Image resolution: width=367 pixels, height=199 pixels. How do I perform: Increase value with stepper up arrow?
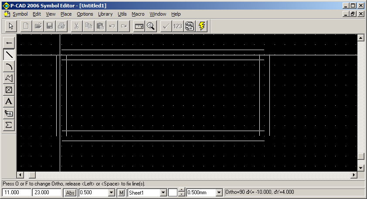click(181, 190)
